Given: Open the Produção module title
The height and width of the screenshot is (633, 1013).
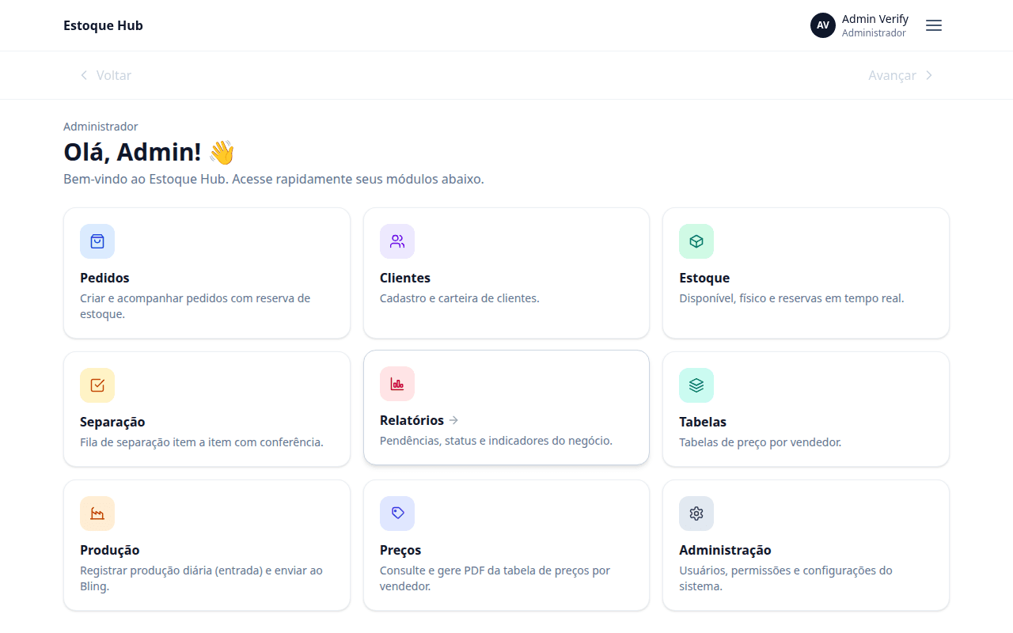Looking at the screenshot, I should [110, 550].
